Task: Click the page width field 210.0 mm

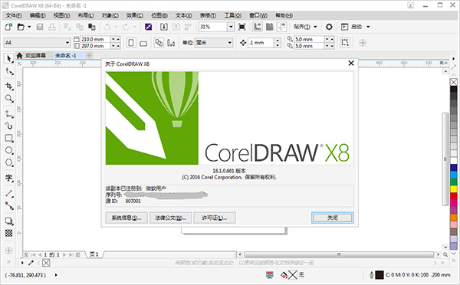Action: point(95,39)
